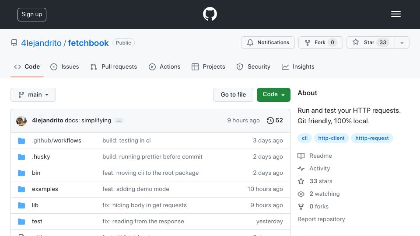Screen dimensions: 420x236
Task: Click the fork icon beside 0 forks
Action: [x=301, y=207]
